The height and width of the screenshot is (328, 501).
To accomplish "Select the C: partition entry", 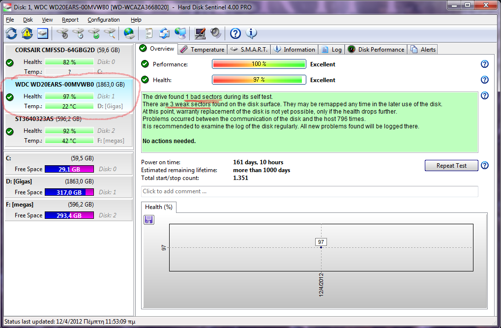I will click(x=69, y=164).
